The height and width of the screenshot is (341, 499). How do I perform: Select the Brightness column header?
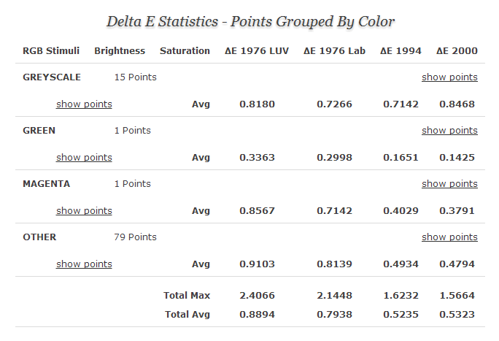click(120, 50)
